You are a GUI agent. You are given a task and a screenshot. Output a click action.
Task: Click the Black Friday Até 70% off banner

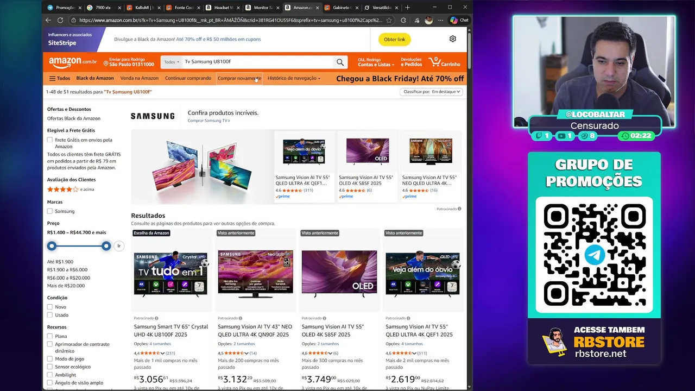[x=400, y=79]
